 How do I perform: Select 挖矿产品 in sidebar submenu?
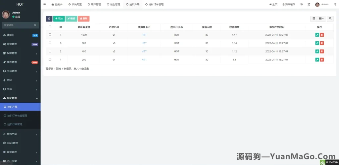point(20,107)
